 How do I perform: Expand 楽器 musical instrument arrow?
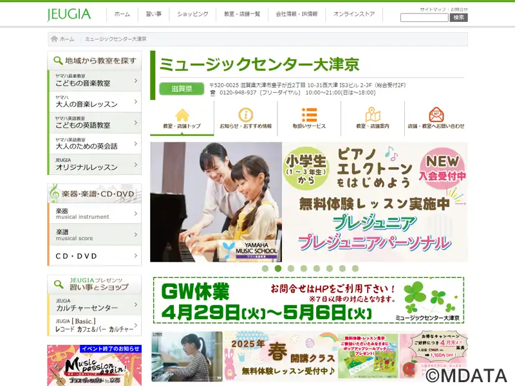pyautogui.click(x=136, y=214)
